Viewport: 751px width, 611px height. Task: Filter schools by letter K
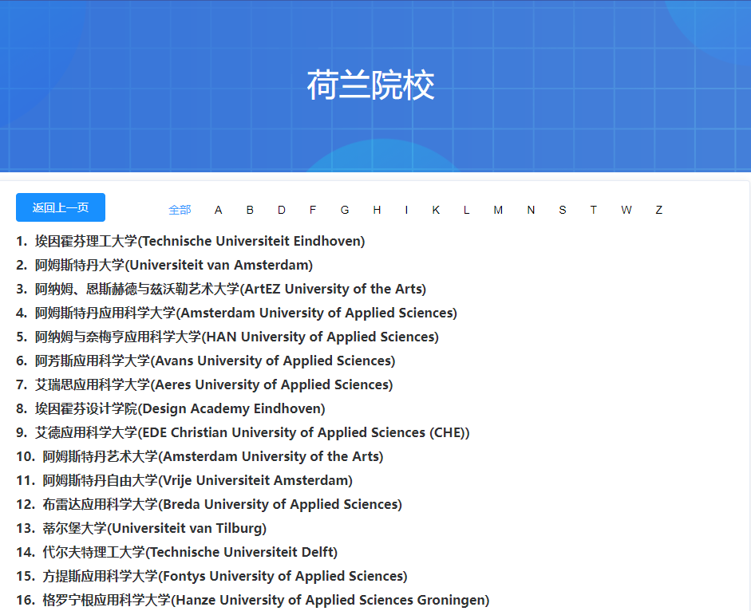(x=436, y=210)
